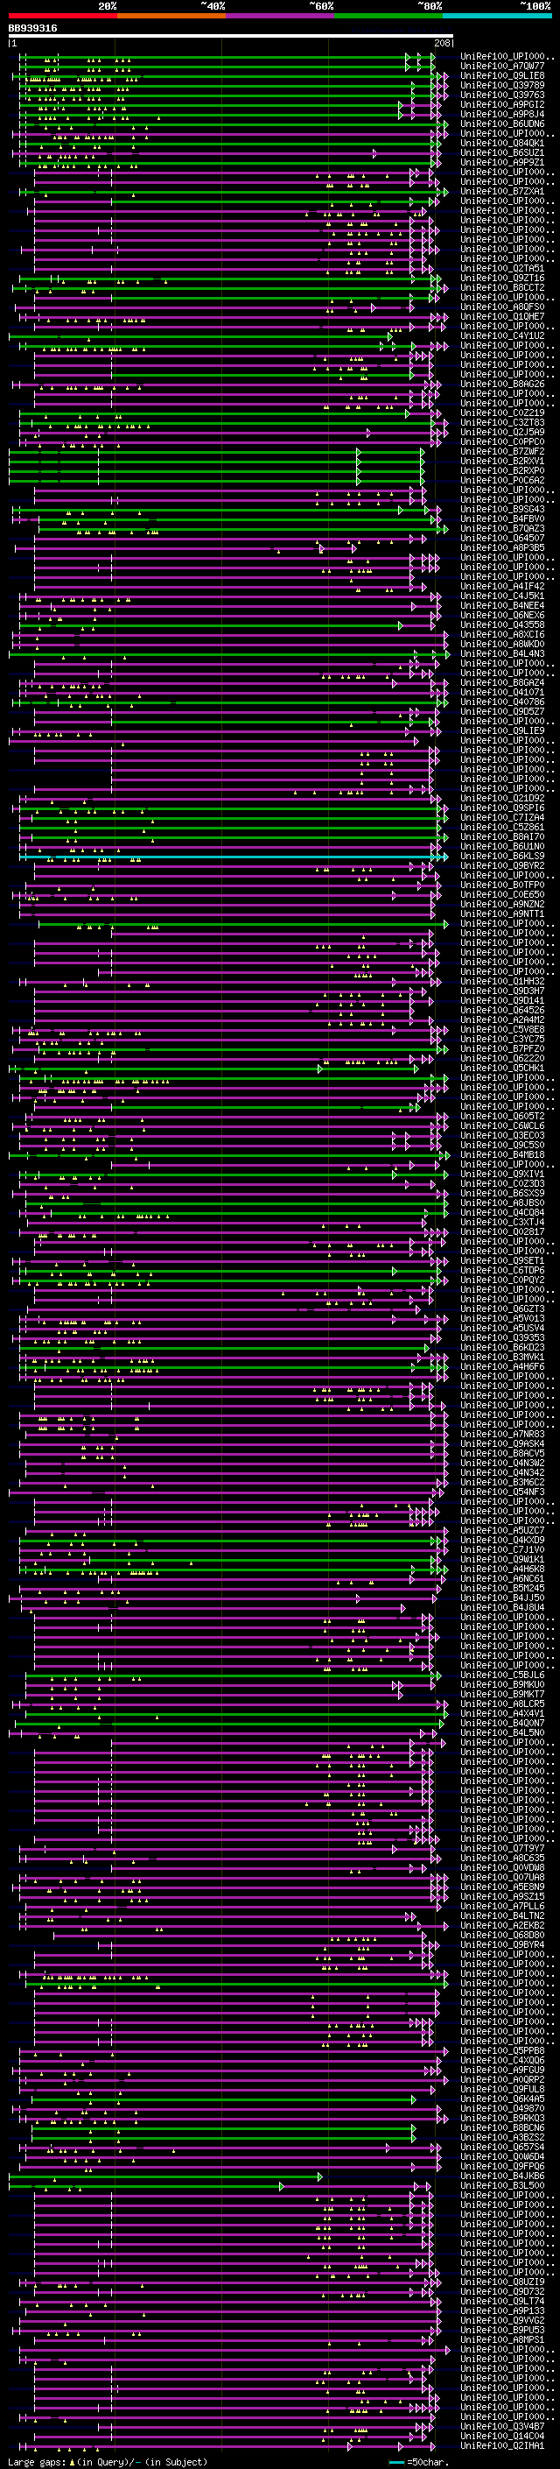Click the UniRef100_Q02817 label

[x=502, y=1232]
